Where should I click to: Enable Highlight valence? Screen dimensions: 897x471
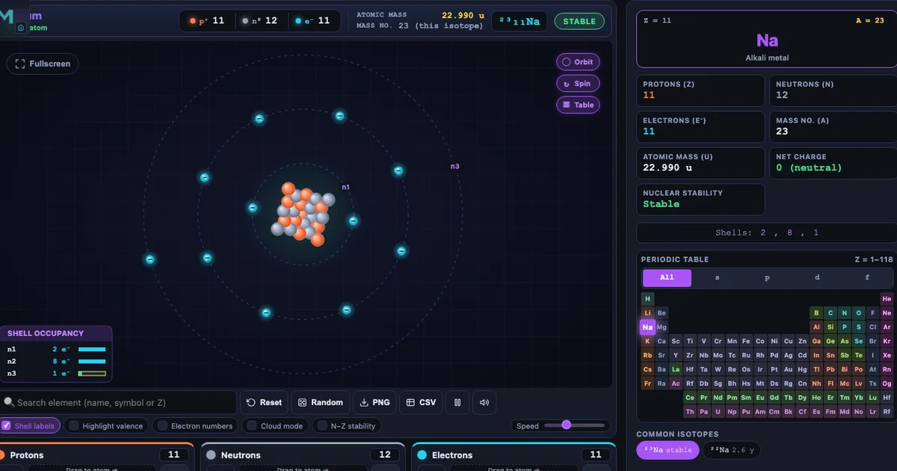pyautogui.click(x=106, y=425)
